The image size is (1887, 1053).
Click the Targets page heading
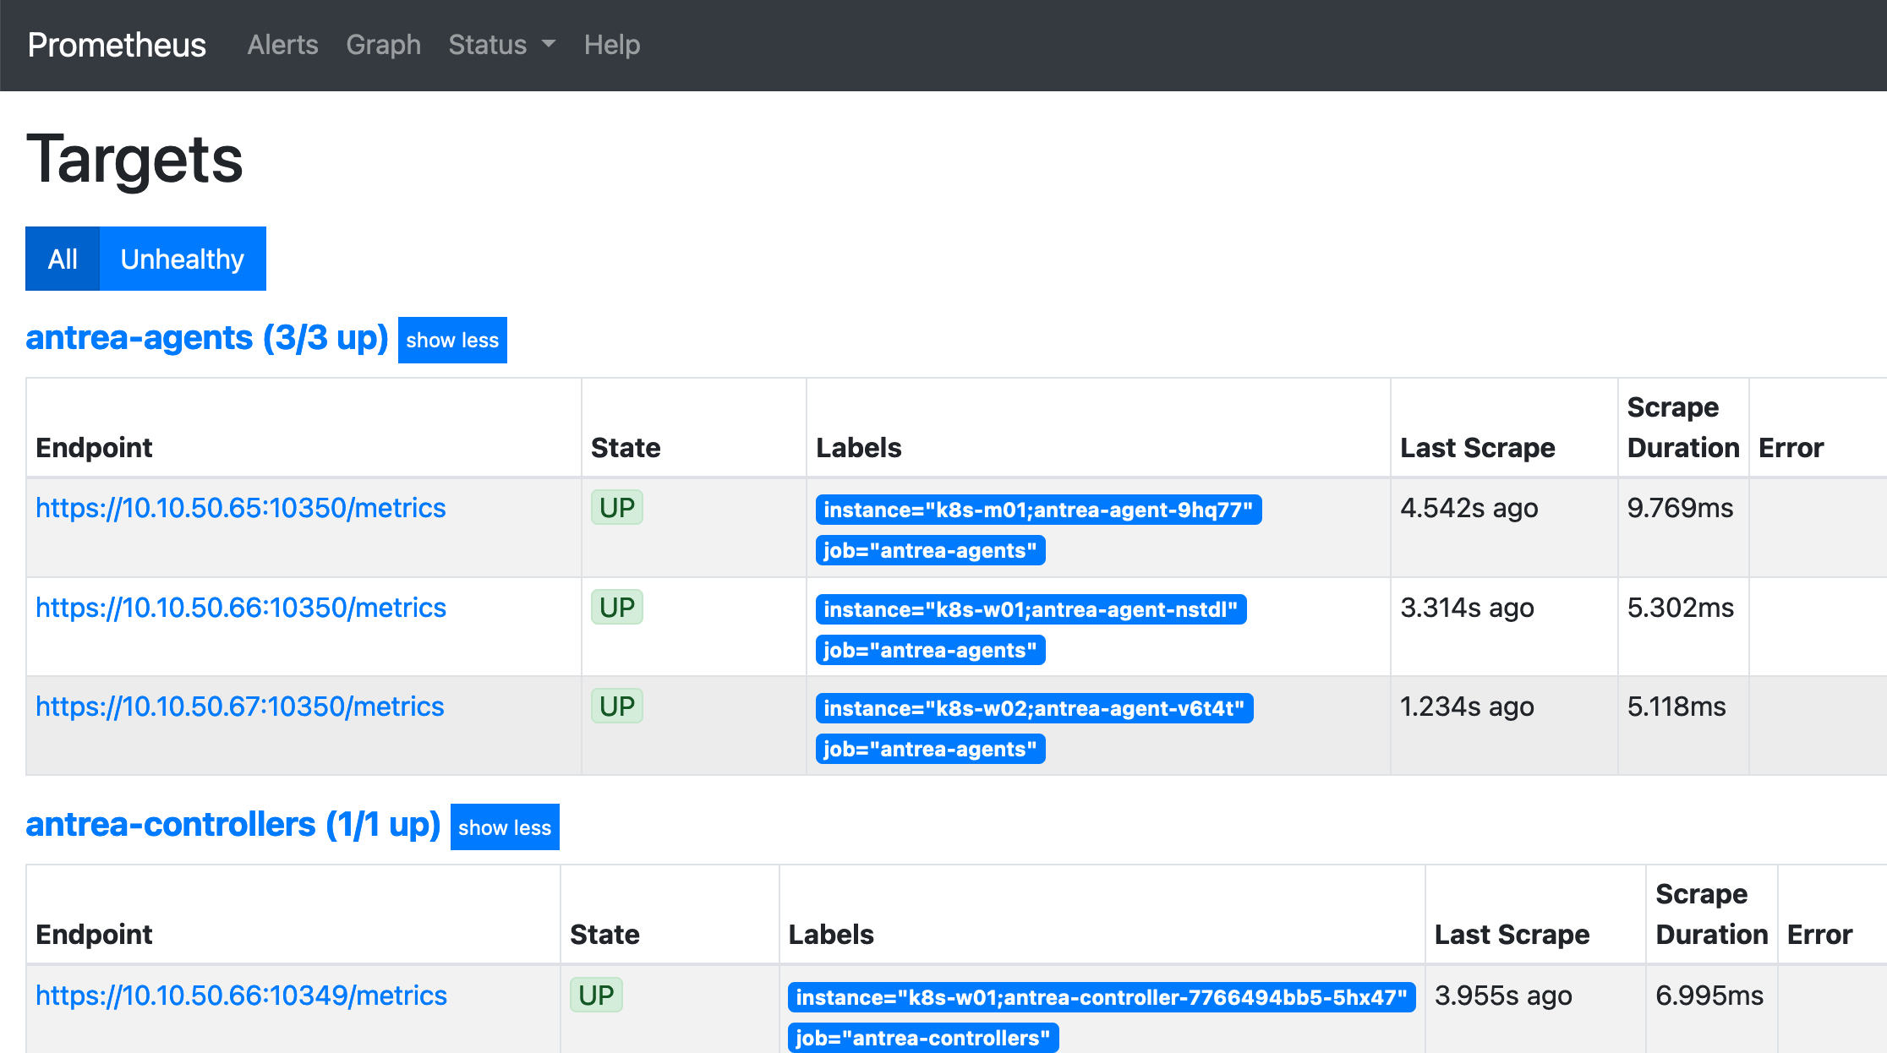[135, 159]
